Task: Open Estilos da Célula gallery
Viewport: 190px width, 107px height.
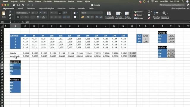Action: [x=128, y=15]
